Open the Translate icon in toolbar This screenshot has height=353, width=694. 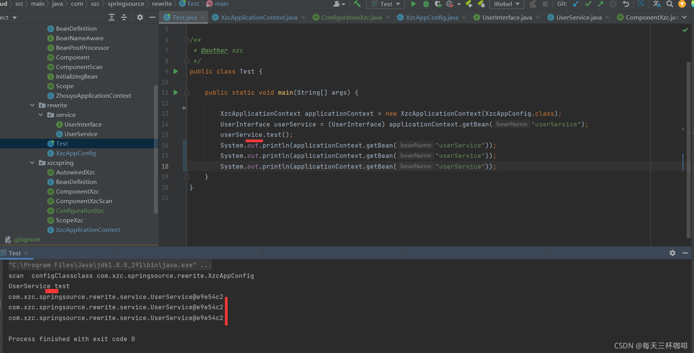(657, 4)
